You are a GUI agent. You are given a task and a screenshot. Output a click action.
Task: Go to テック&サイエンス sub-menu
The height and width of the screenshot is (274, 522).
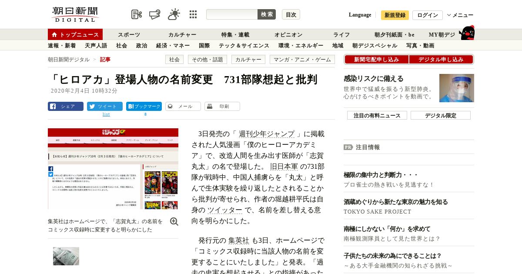pos(244,45)
